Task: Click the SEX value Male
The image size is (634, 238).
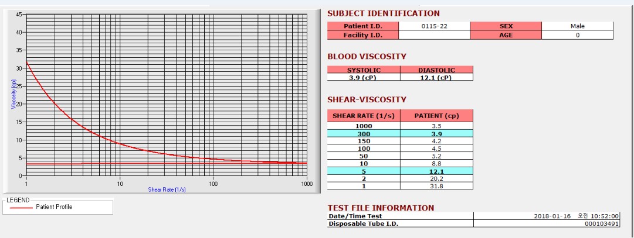Action: click(x=577, y=26)
